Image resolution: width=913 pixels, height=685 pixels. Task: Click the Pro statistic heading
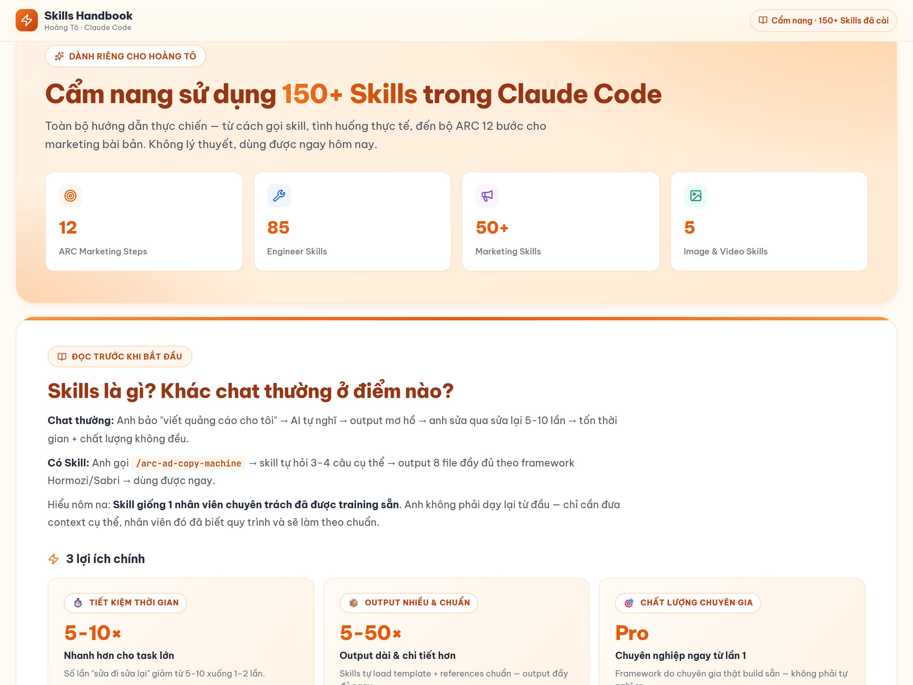632,632
